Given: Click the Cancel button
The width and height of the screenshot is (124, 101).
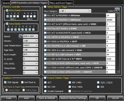Looking at the screenshot, I should (115, 98).
